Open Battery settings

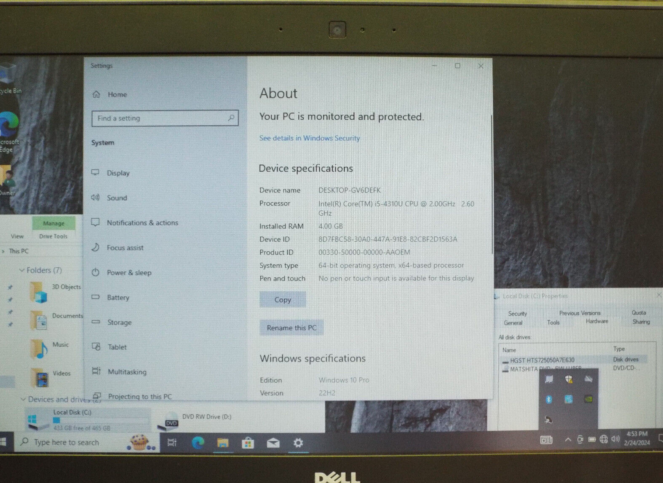point(110,297)
